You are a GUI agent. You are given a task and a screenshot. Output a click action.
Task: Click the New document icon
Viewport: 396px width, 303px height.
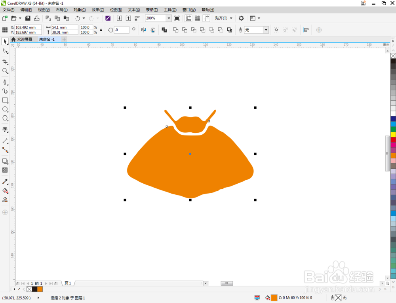tap(5, 18)
